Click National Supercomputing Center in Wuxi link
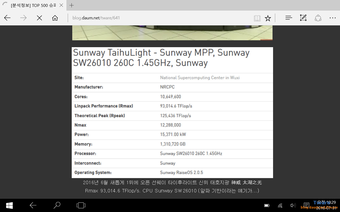Viewport: 340px width, 212px height. (200, 78)
